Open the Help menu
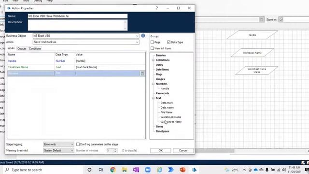309x174 pixels. point(49,1)
